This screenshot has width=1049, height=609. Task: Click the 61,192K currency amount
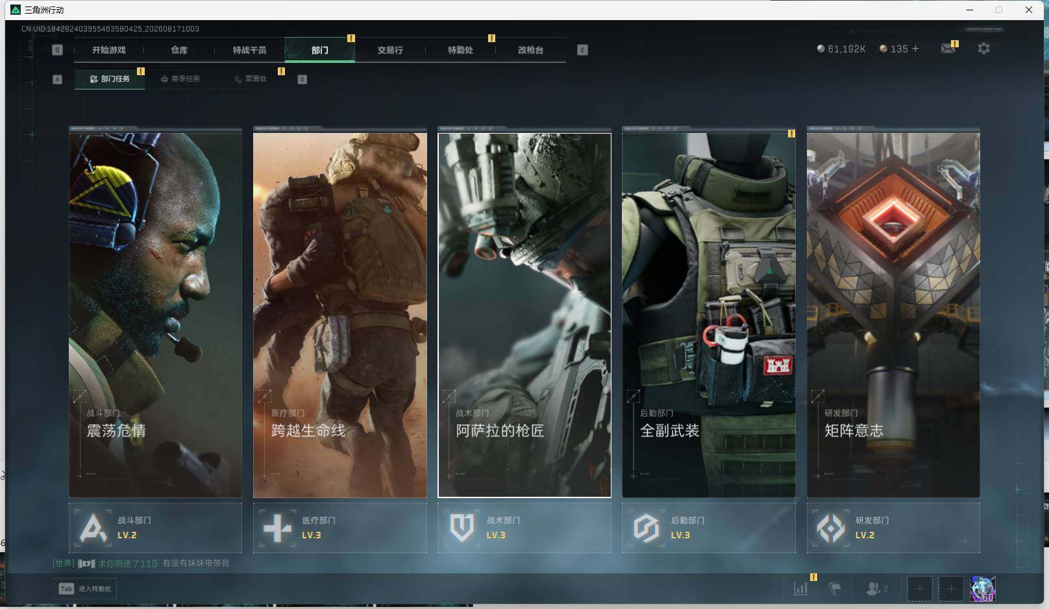click(846, 49)
